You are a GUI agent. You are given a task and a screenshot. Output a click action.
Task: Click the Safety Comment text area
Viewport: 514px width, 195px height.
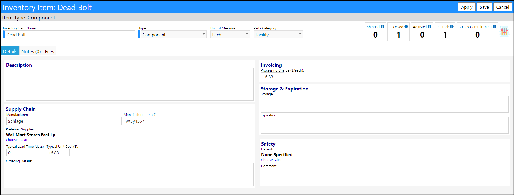pos(384,176)
